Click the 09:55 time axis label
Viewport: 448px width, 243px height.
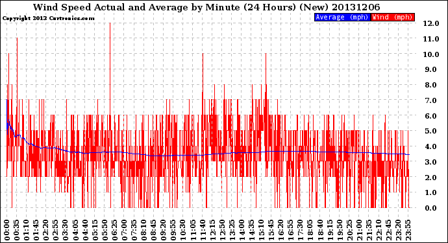click(x=173, y=230)
